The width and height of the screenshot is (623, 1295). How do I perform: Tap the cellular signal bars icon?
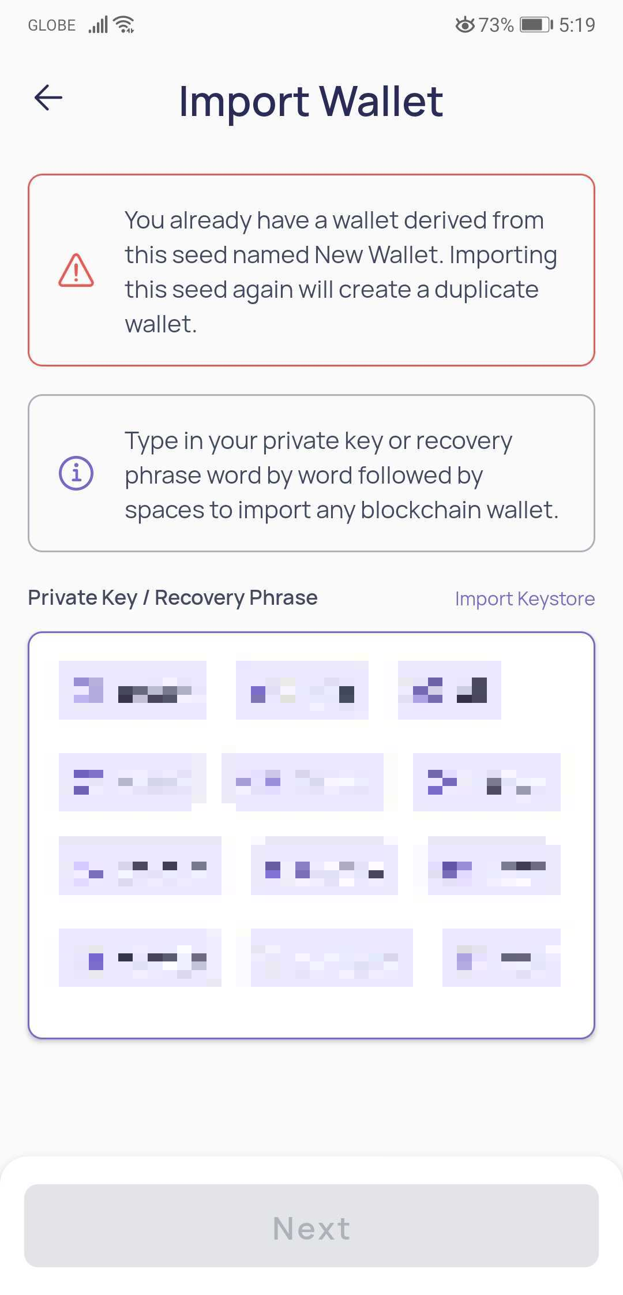click(98, 25)
